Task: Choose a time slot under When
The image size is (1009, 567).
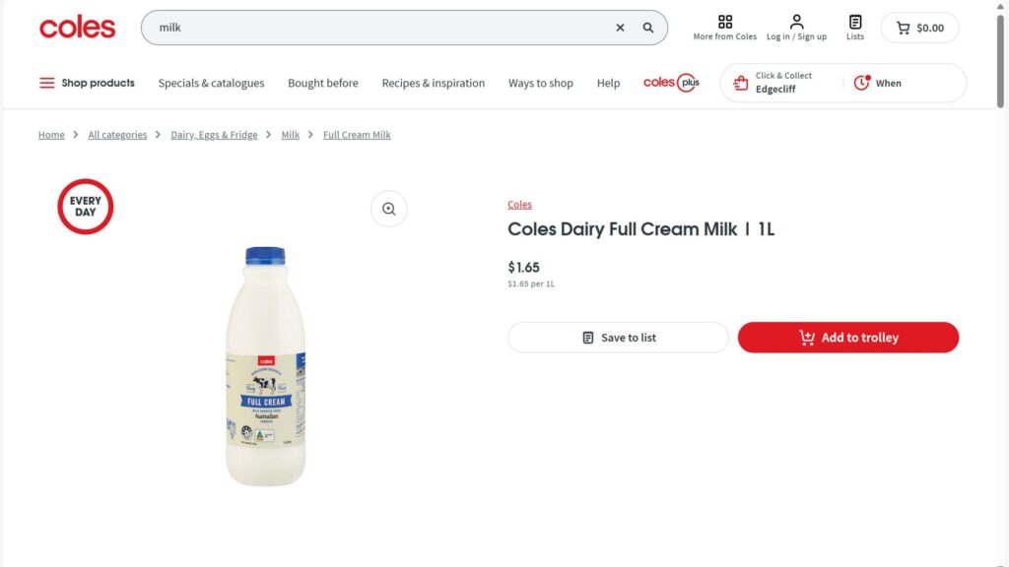Action: pyautogui.click(x=878, y=83)
